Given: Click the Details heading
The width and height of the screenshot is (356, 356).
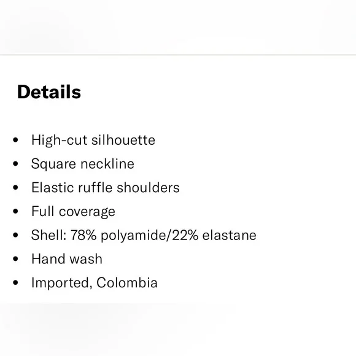Looking at the screenshot, I should click(x=49, y=91).
